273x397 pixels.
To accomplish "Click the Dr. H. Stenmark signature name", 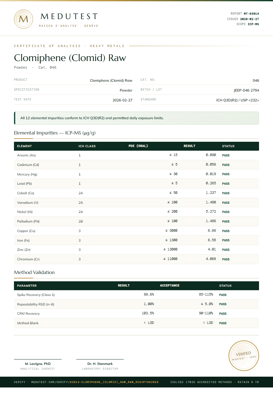I will [100, 364].
